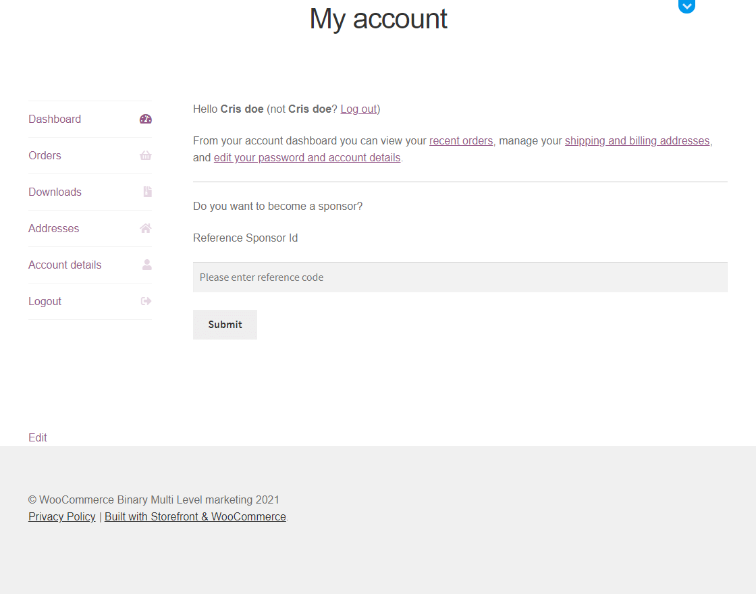This screenshot has width=756, height=594.
Task: Click the Dashboard speedometer icon
Action: pyautogui.click(x=146, y=119)
